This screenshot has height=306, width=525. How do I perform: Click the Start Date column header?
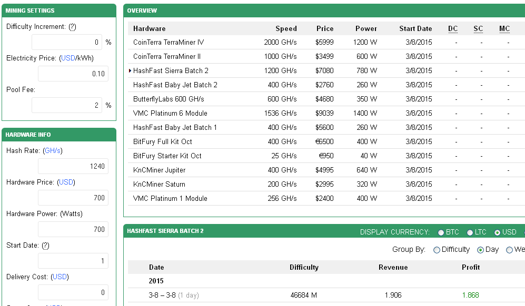click(x=415, y=29)
